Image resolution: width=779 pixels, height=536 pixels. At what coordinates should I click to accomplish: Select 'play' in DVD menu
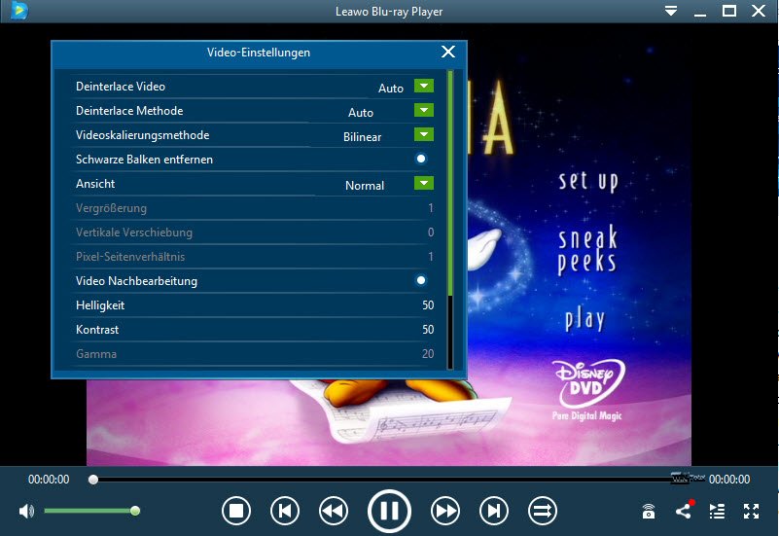pyautogui.click(x=584, y=319)
